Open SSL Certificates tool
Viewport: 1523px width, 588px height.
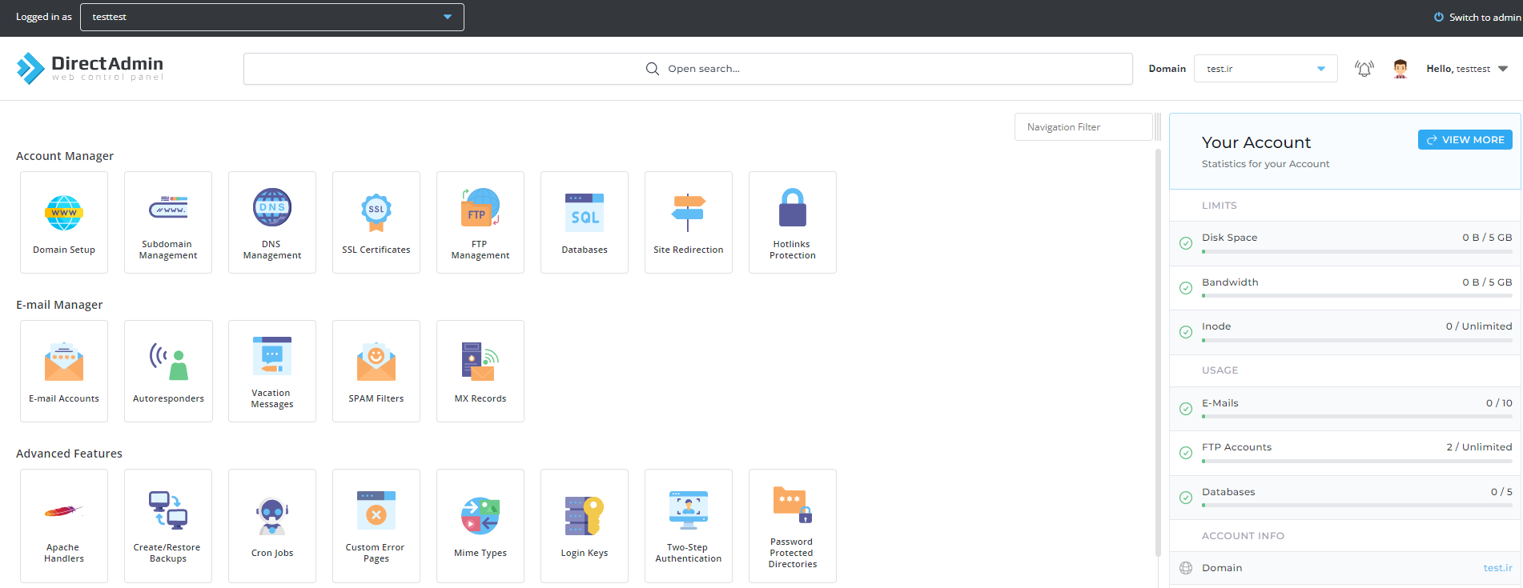coord(376,222)
